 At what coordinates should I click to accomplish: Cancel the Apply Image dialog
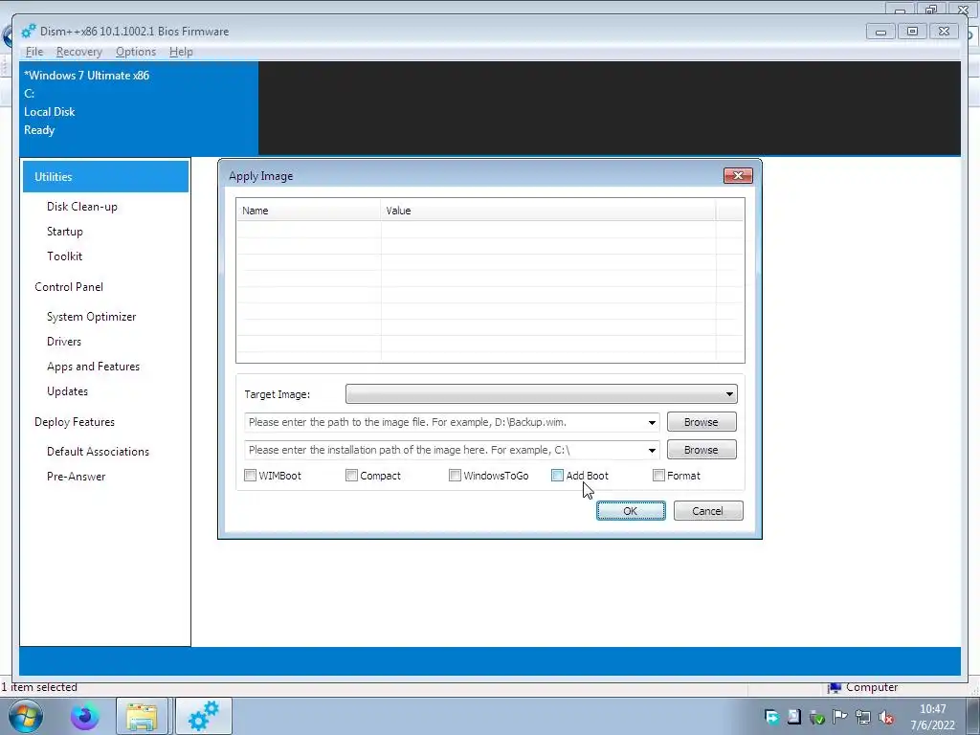pos(708,511)
